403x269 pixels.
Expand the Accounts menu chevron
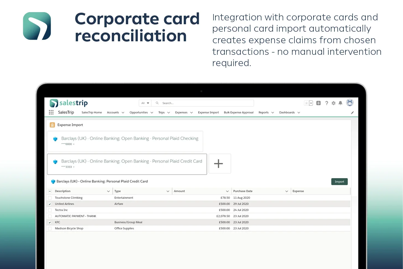tap(123, 113)
